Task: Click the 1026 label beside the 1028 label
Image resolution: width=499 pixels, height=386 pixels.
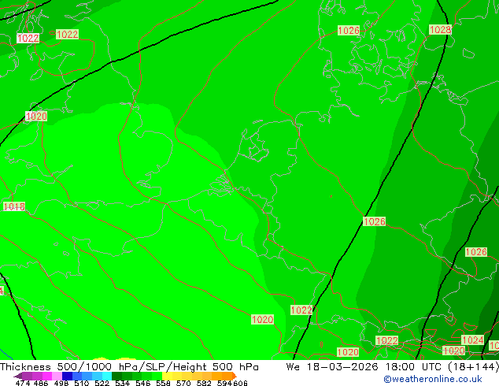Action: coord(349,31)
